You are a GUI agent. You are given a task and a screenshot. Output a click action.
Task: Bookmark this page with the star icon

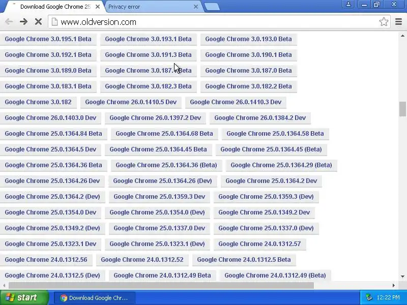coord(384,22)
